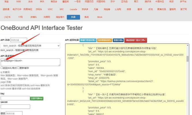Select the 义乌购 tab
This screenshot has height=115, width=192.
tap(118, 9)
